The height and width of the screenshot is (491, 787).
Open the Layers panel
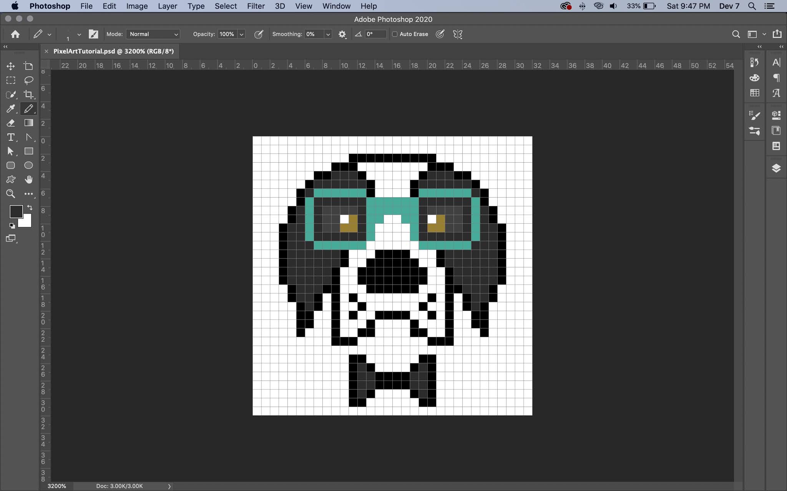[x=776, y=168]
